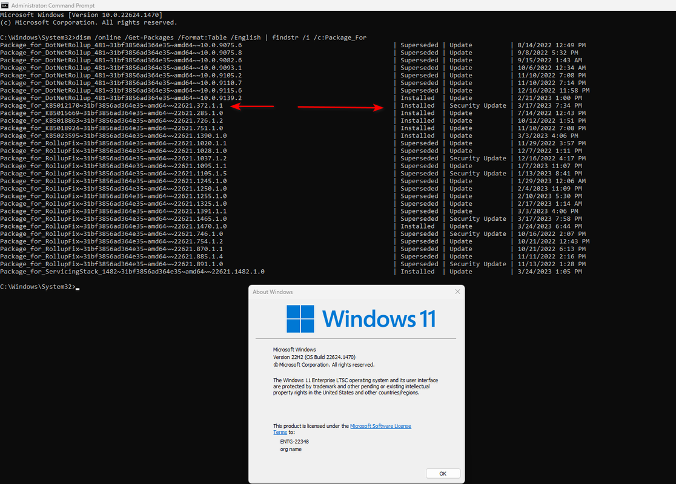
Task: Click the 'Administrator: Command Prompt' title text
Action: click(x=53, y=5)
